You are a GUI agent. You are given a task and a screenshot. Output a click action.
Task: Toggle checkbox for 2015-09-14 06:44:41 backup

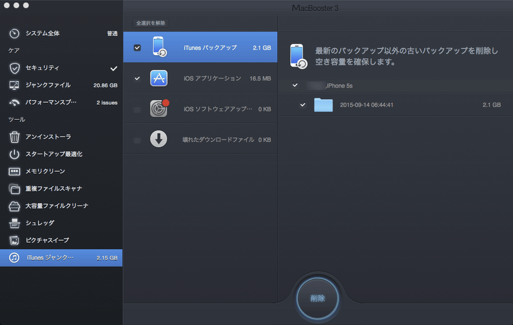303,105
